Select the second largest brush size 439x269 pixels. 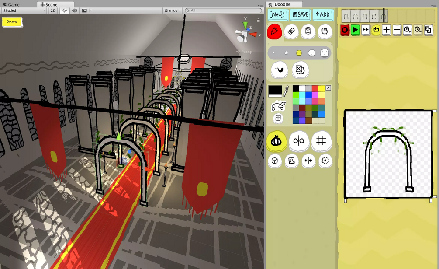(311, 52)
